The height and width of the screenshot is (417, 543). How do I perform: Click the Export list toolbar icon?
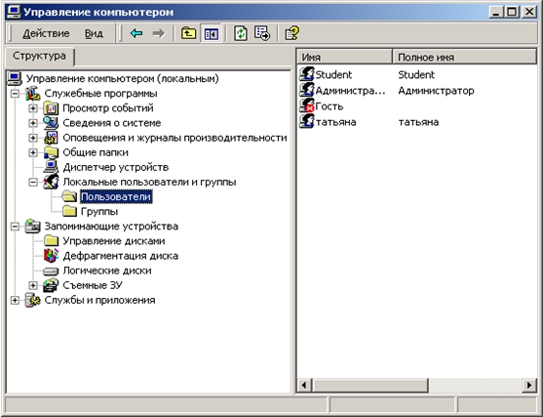coord(262,33)
